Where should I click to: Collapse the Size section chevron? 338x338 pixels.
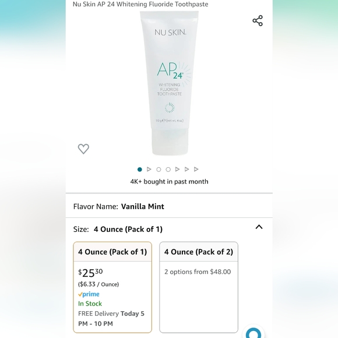click(259, 227)
